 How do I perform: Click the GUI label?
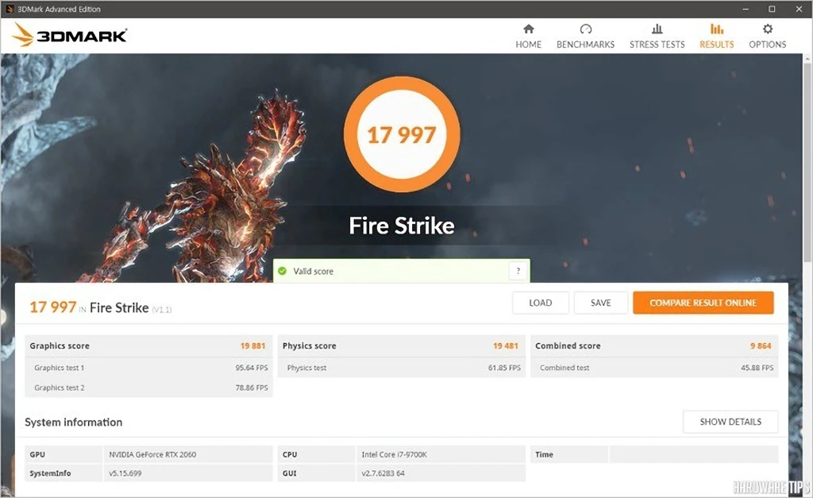point(290,473)
